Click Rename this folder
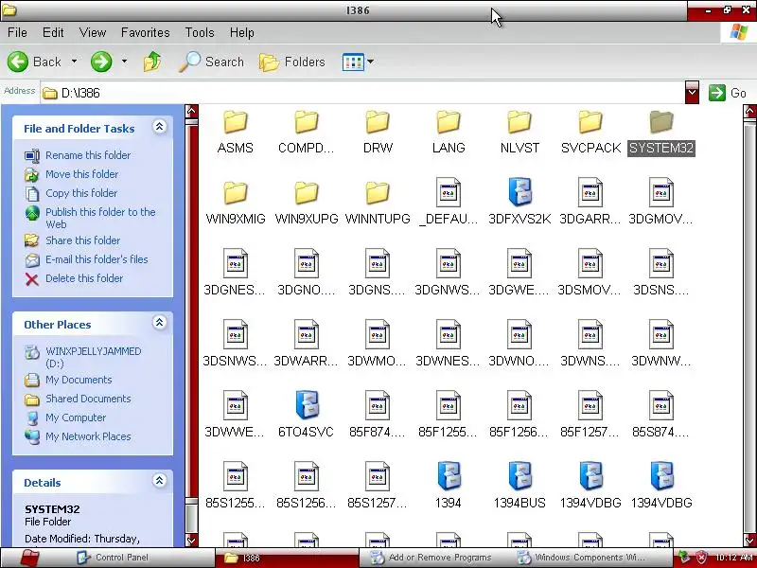This screenshot has height=568, width=757. (x=88, y=155)
